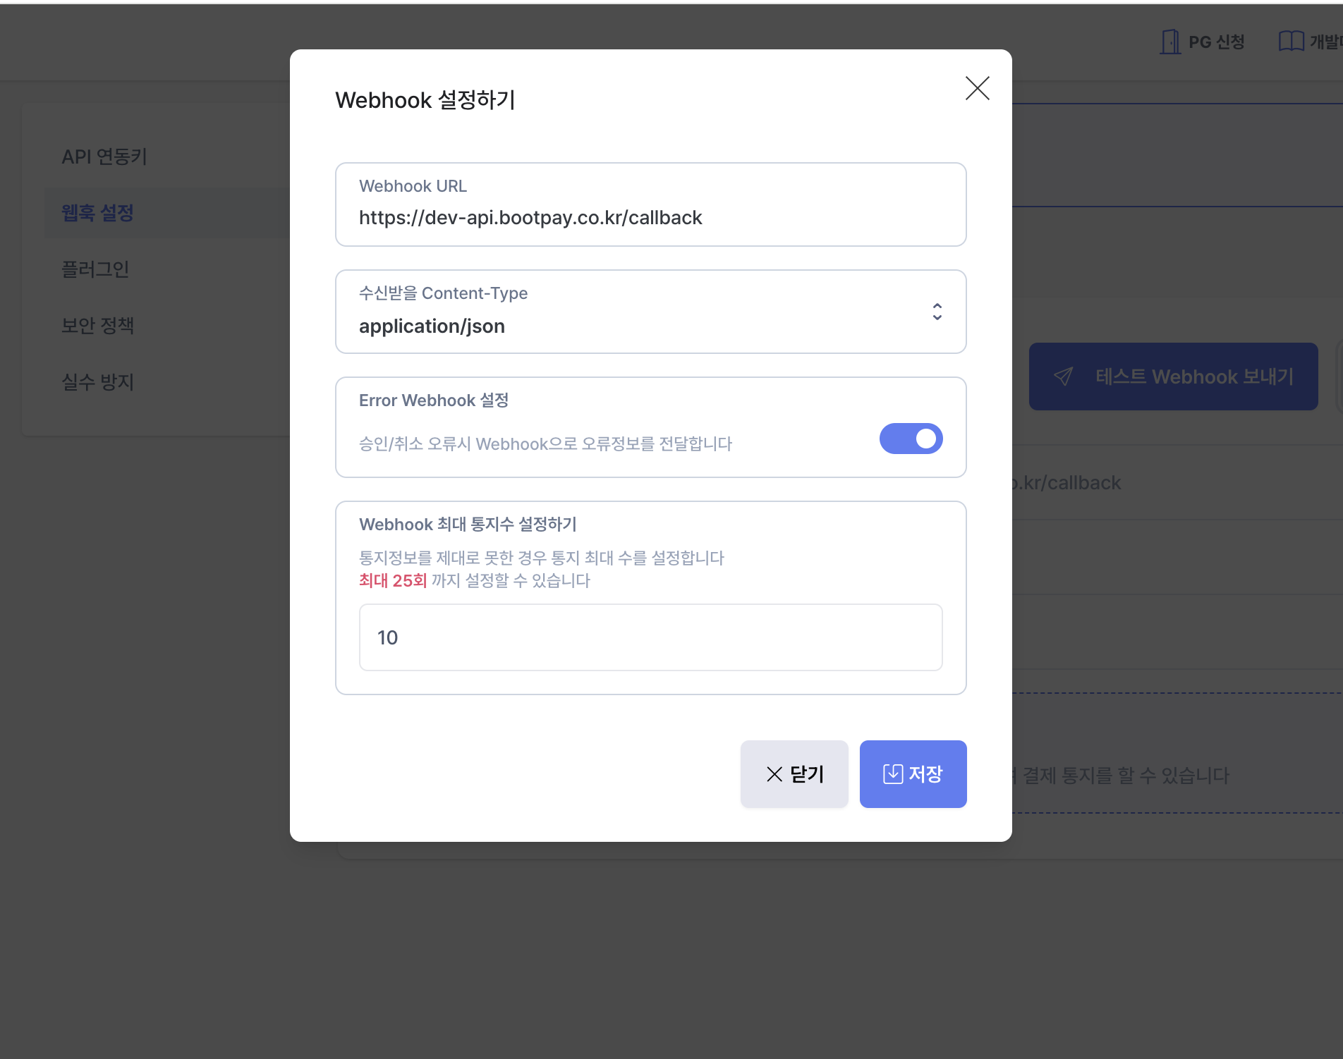Click the 테스트 Webhook 보내기 button
The image size is (1343, 1059).
coord(1173,377)
